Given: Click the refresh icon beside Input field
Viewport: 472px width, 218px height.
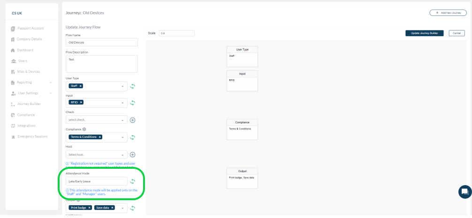Looking at the screenshot, I should (132, 103).
